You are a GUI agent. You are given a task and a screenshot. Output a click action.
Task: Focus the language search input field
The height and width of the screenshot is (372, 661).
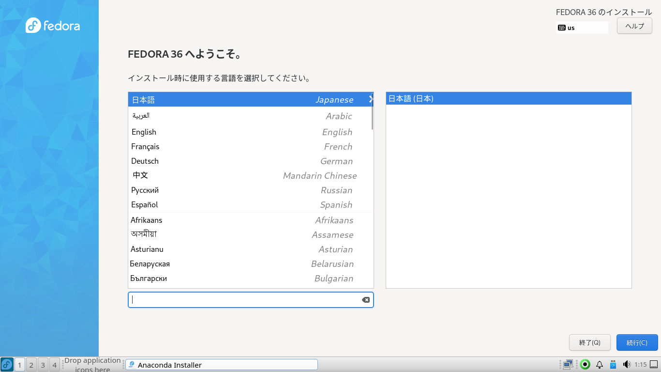coord(251,300)
